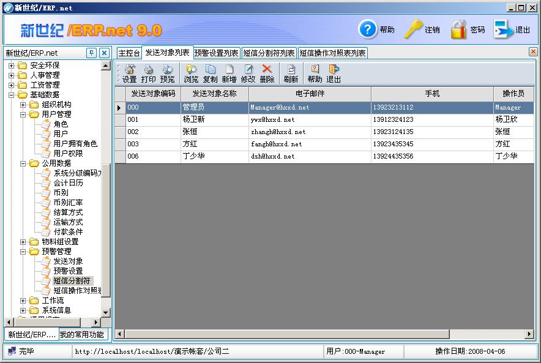Image resolution: width=541 pixels, height=363 pixels.
Task: Delete record with red X 删除 icon
Action: click(267, 74)
